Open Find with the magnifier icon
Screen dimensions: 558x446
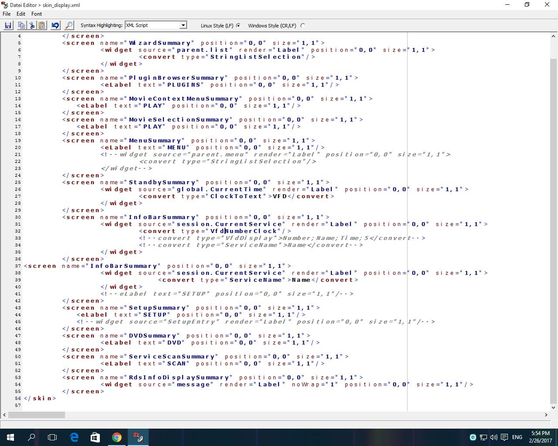(x=68, y=25)
